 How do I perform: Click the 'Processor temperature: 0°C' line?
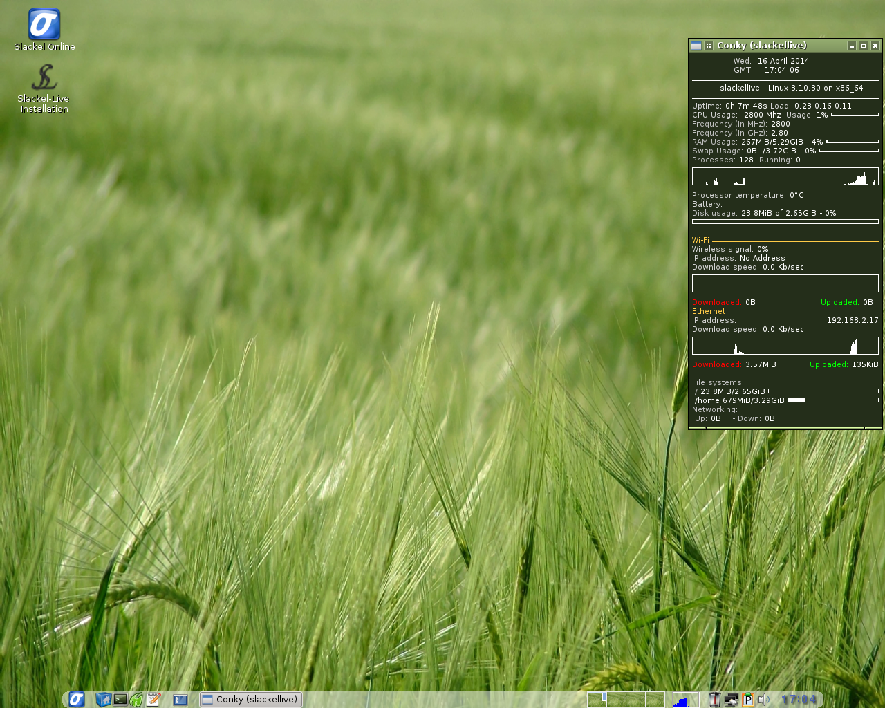click(x=748, y=195)
